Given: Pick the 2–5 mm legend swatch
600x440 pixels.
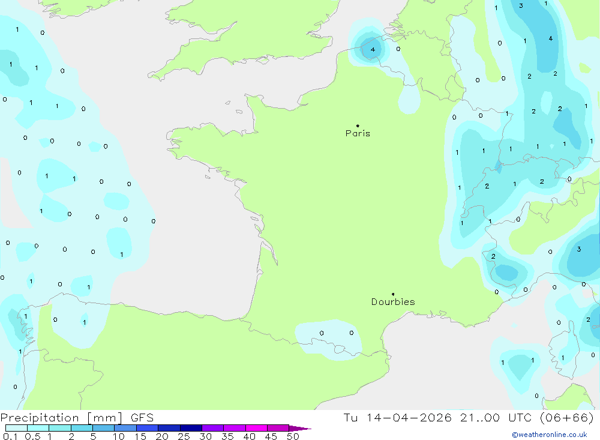Looking at the screenshot, I should [82, 428].
